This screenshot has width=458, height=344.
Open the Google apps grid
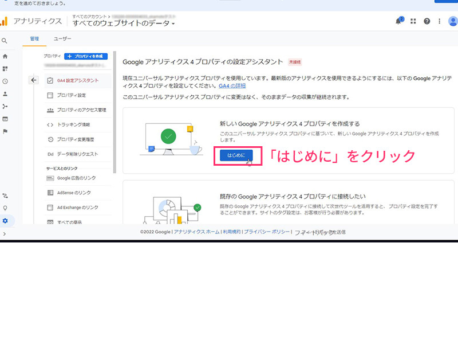click(x=413, y=21)
